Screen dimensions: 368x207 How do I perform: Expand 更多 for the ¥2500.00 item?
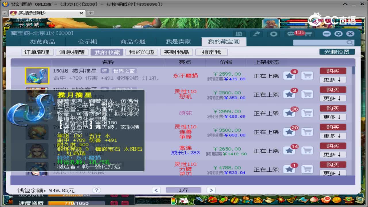click(333, 98)
